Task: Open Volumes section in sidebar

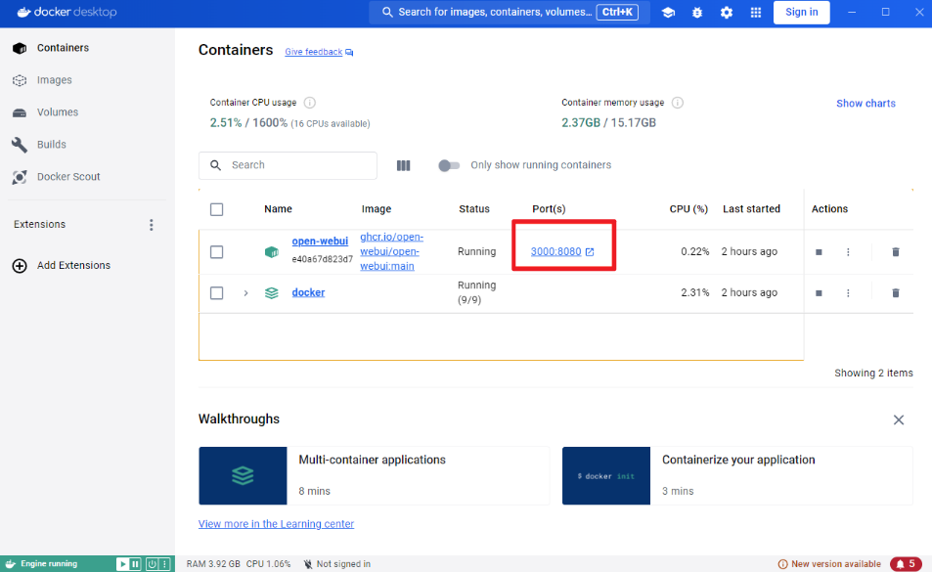Action: [x=57, y=112]
